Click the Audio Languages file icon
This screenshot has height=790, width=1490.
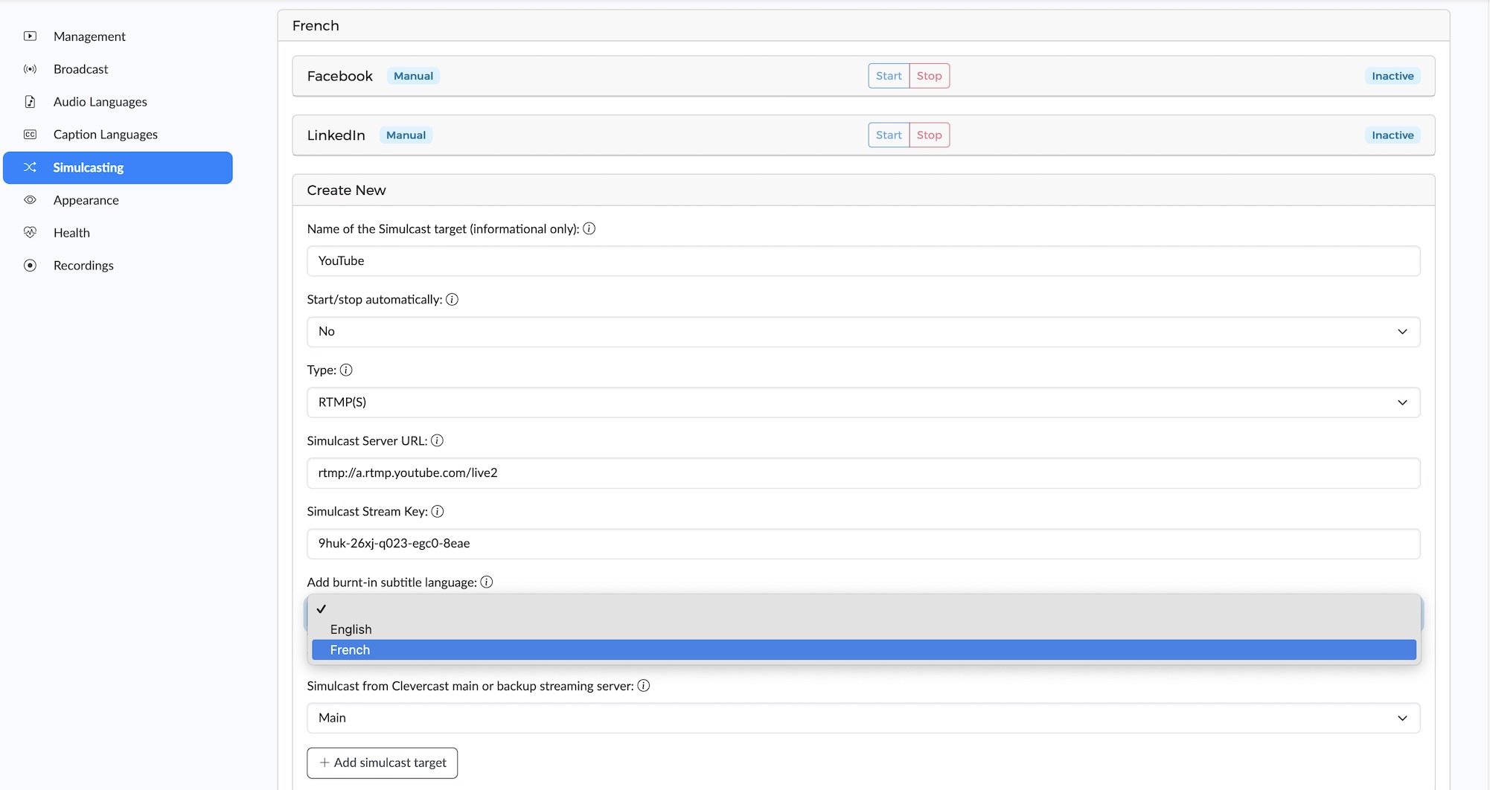30,102
